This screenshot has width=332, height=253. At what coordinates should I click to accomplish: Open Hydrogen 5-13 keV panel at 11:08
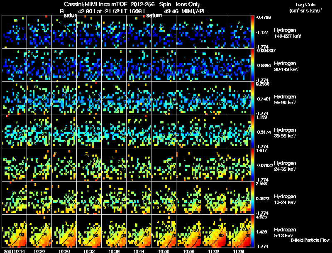238,231
